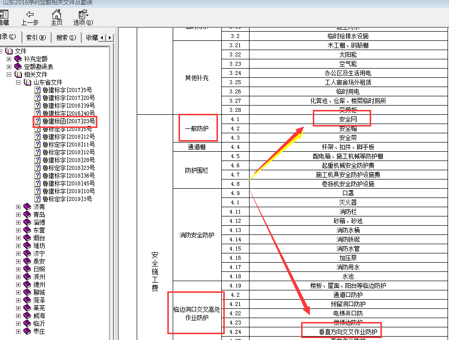The image size is (449, 340).
Task: Expand the 潍坊 tree node
Action: (x=18, y=246)
